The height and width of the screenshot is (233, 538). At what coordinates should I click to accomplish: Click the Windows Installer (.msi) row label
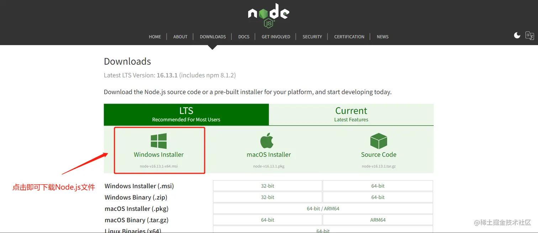[x=139, y=186]
